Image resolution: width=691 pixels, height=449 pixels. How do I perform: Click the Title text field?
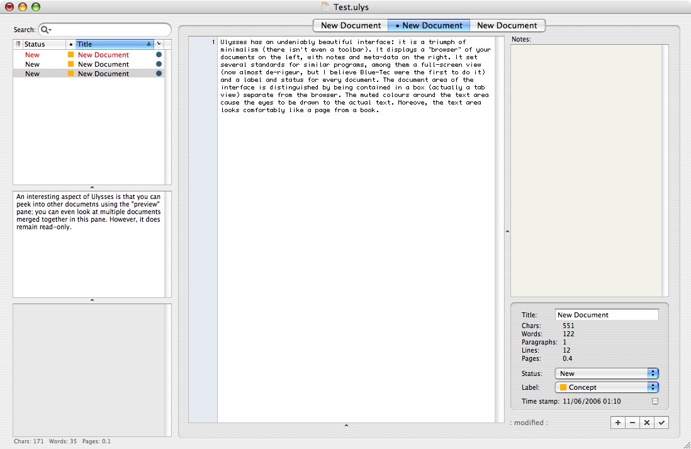(x=607, y=315)
